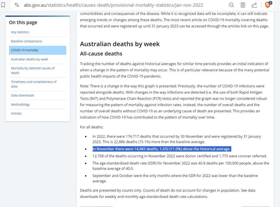Image resolution: width=280 pixels, height=207 pixels.
Task: Click the 'All-cause deaths' subheading
Action: coord(101,53)
